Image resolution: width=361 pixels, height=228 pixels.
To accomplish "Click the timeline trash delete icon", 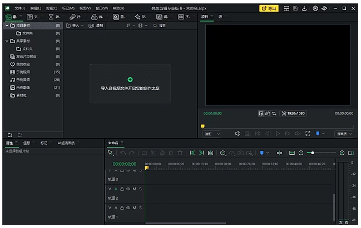I will pyautogui.click(x=180, y=153).
